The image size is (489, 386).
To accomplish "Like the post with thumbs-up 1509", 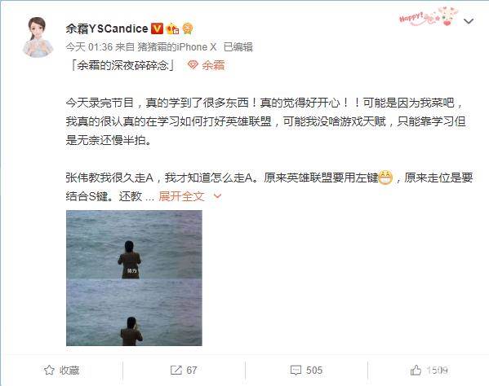I will point(429,371).
